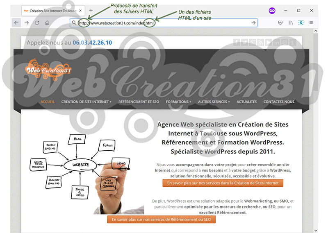Viewport: 328px width, 233px height.
Task: Open the Library bookmarks icon
Action: click(x=291, y=23)
